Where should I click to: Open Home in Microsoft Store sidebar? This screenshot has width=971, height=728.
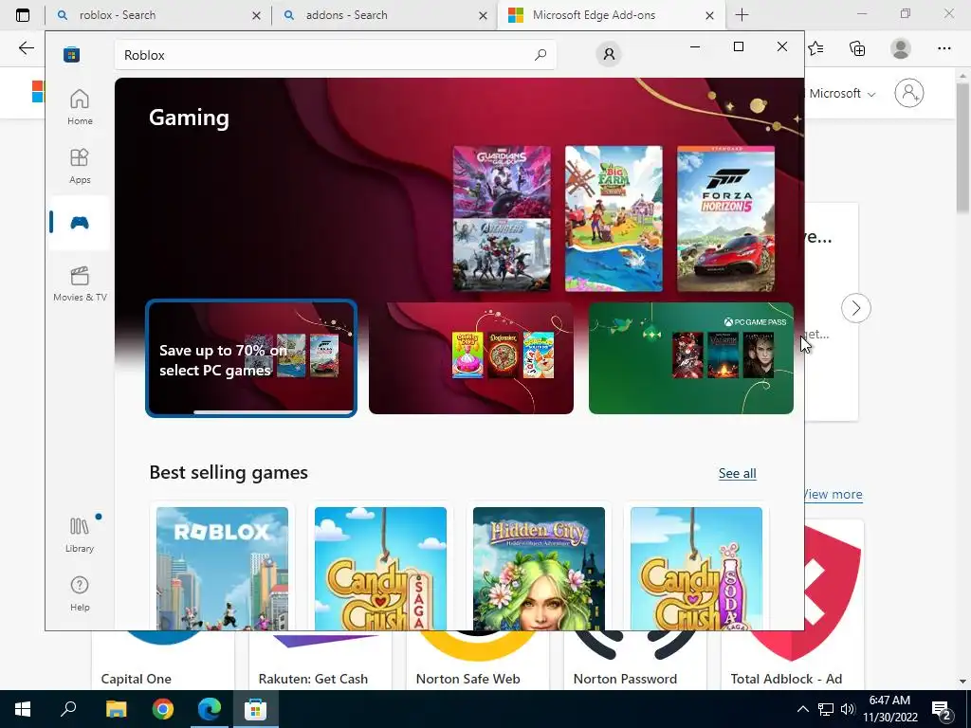(x=80, y=107)
